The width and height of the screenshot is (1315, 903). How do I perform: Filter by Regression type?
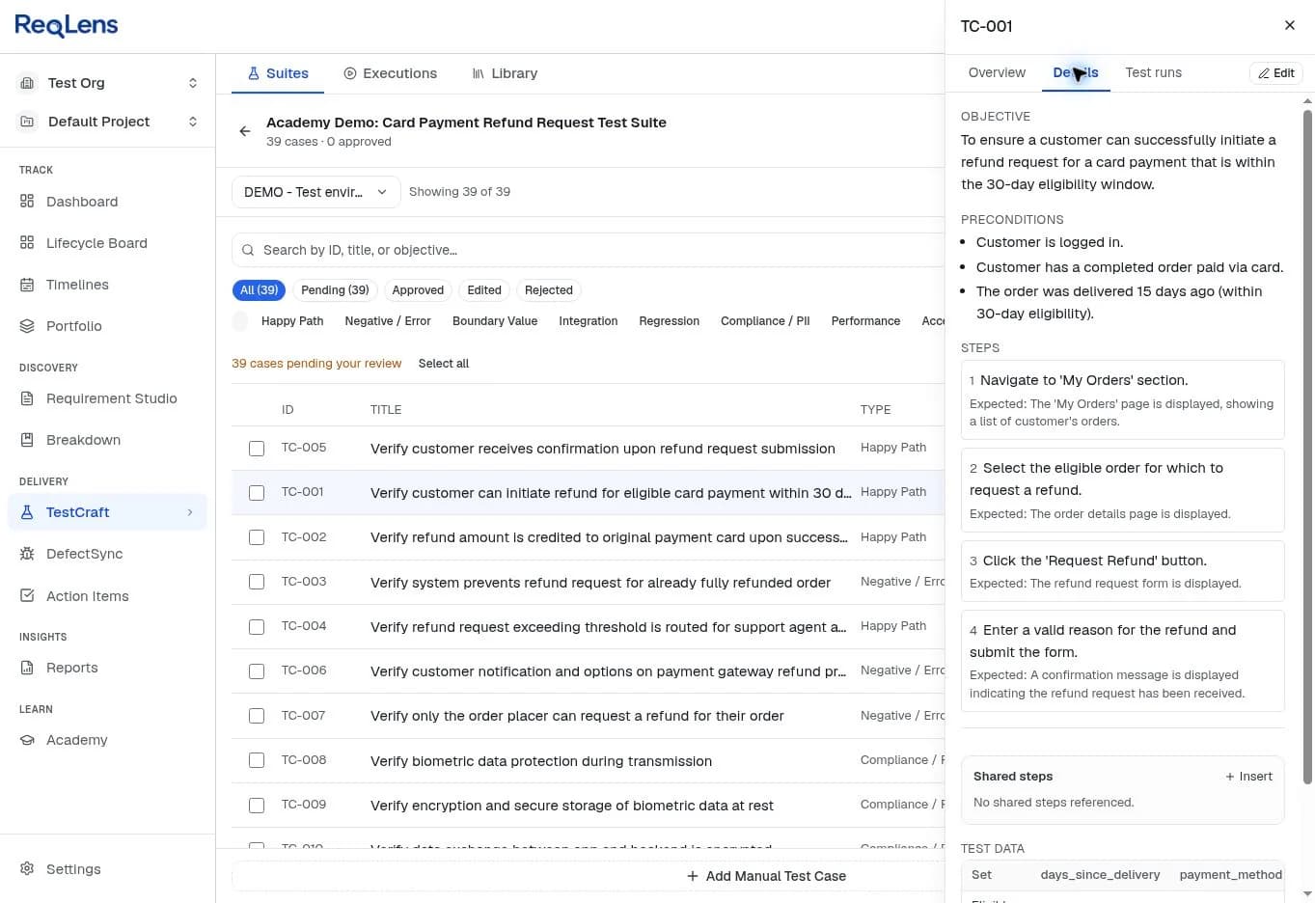point(669,321)
